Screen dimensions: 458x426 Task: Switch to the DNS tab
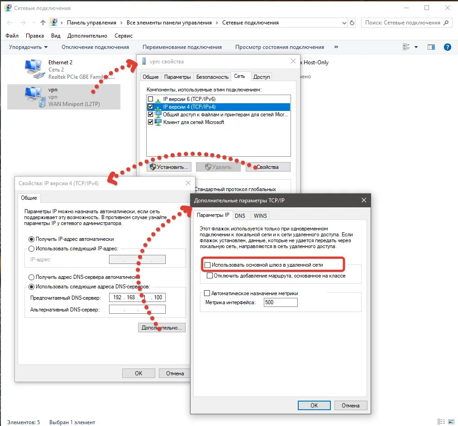tap(240, 215)
